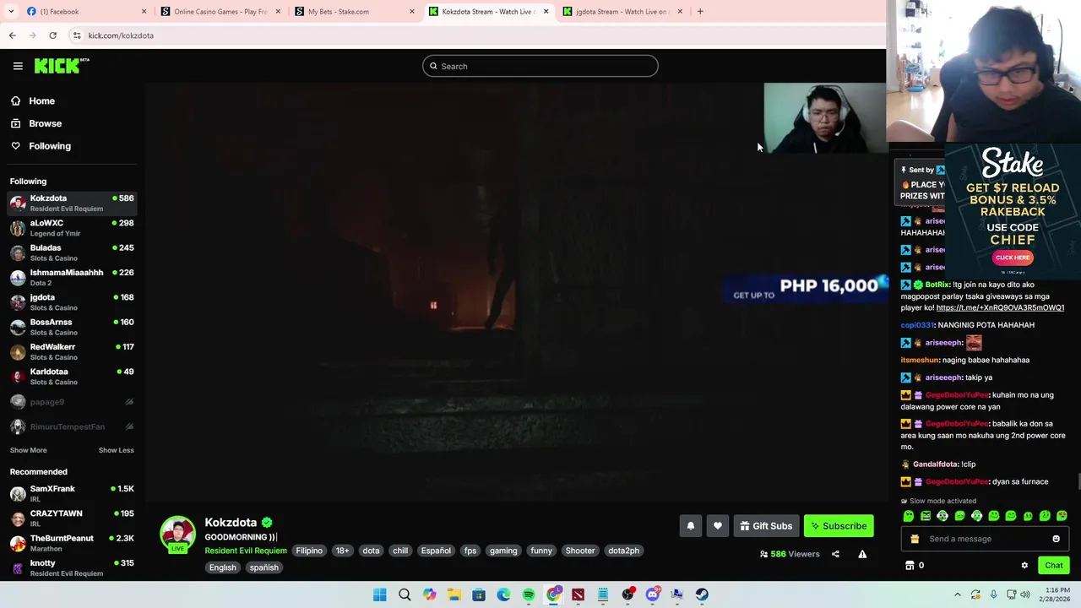Click the green Chat send button

point(1053,566)
